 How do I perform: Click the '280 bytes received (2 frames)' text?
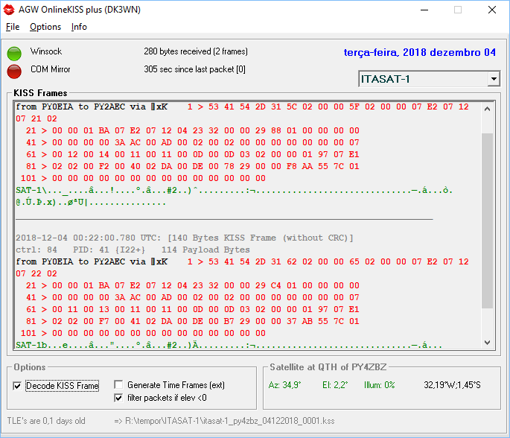coord(196,51)
